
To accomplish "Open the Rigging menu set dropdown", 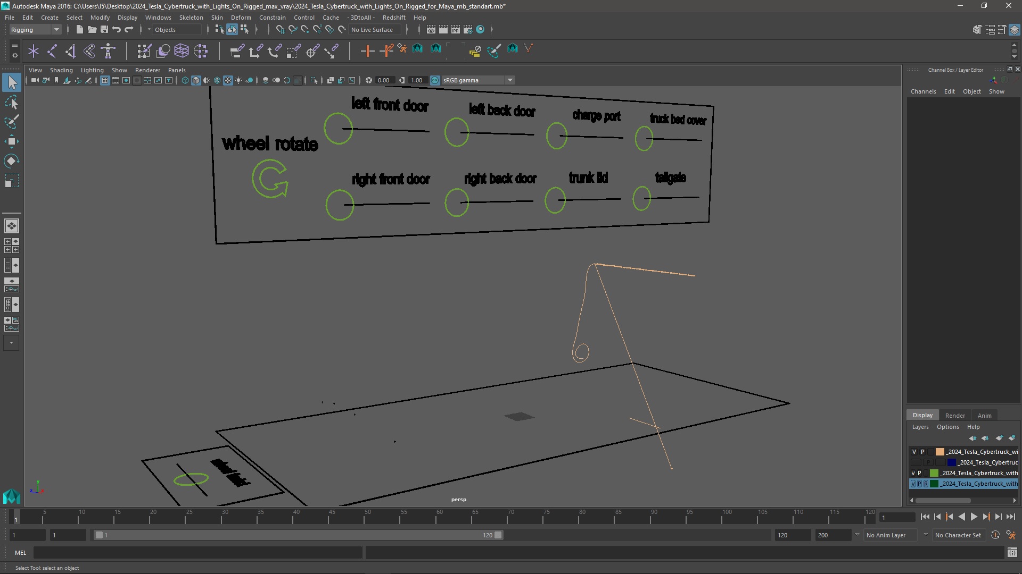I will [35, 30].
